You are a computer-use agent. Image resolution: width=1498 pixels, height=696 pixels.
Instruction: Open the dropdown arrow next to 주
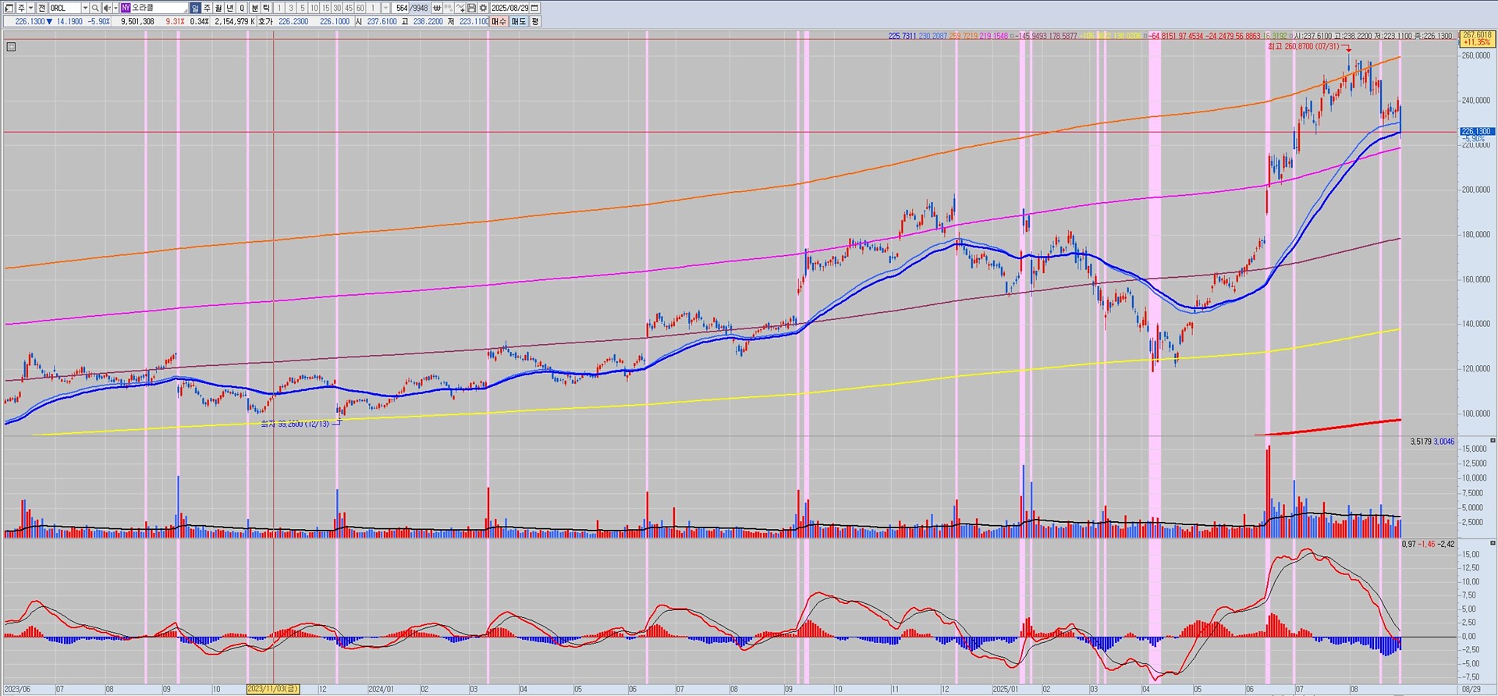pos(30,8)
